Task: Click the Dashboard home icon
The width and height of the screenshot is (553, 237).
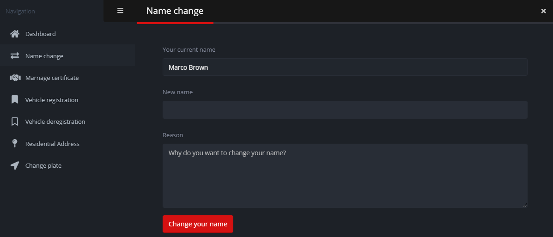Action: pos(15,34)
